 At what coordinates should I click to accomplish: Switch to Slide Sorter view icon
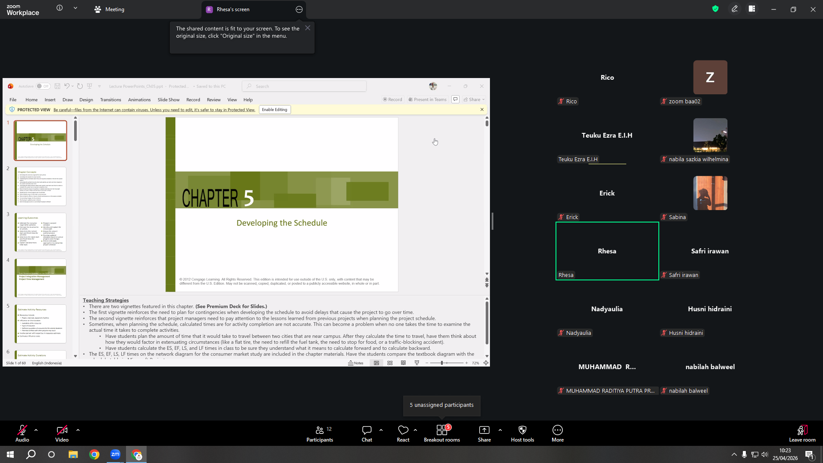pos(390,363)
